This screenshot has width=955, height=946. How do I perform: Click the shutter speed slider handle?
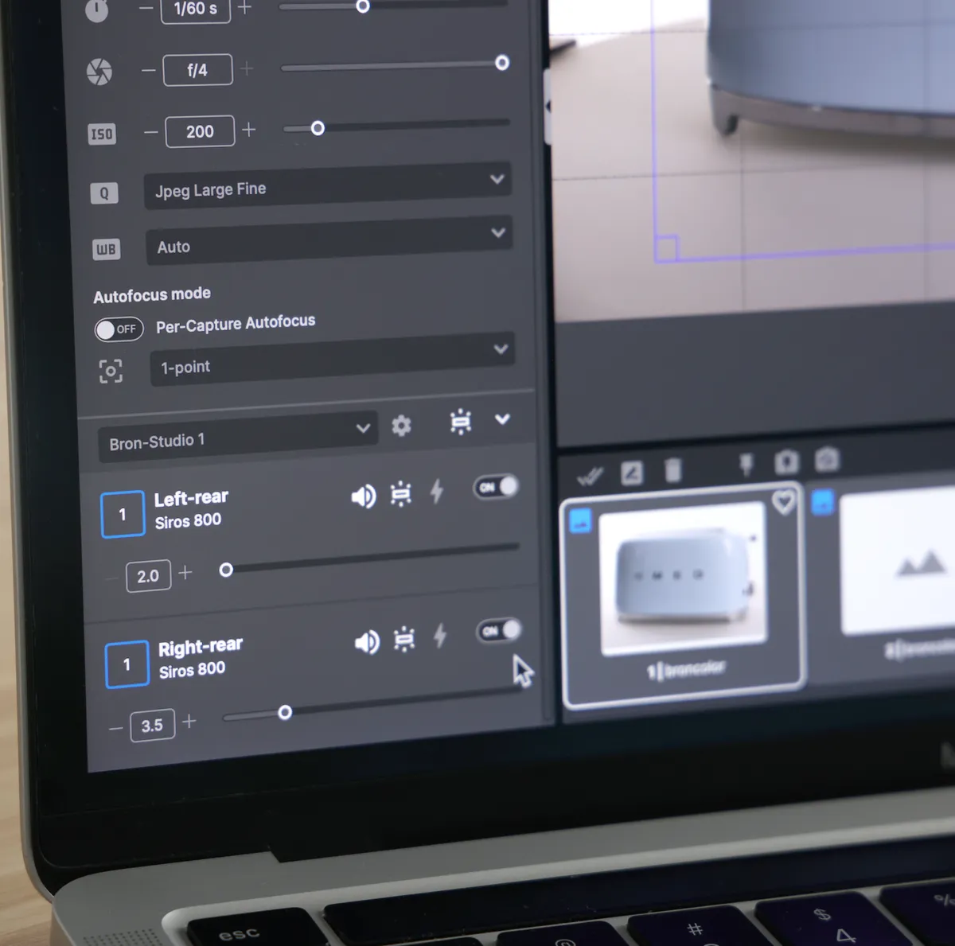363,6
